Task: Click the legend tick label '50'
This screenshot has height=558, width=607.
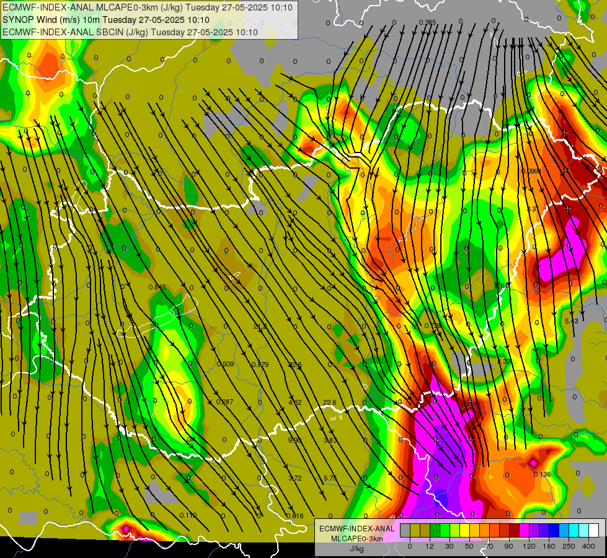Action: click(x=469, y=546)
